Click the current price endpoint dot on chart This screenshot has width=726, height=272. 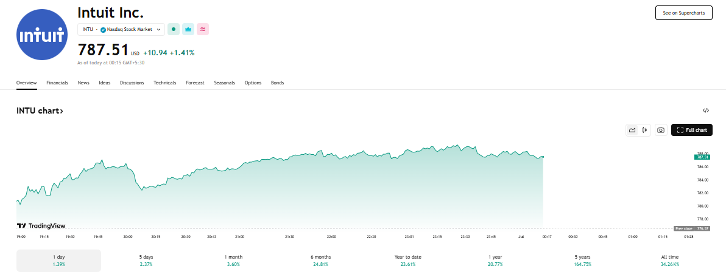click(543, 157)
